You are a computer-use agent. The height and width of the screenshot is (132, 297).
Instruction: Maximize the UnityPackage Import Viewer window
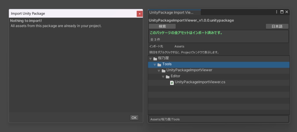282,12
